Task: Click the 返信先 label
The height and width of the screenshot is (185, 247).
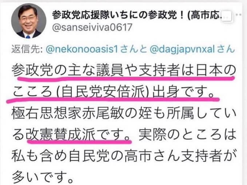Action: (x=26, y=49)
